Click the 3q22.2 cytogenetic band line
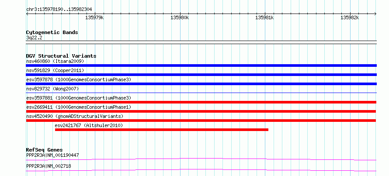The image size is (389, 176). (x=201, y=42)
